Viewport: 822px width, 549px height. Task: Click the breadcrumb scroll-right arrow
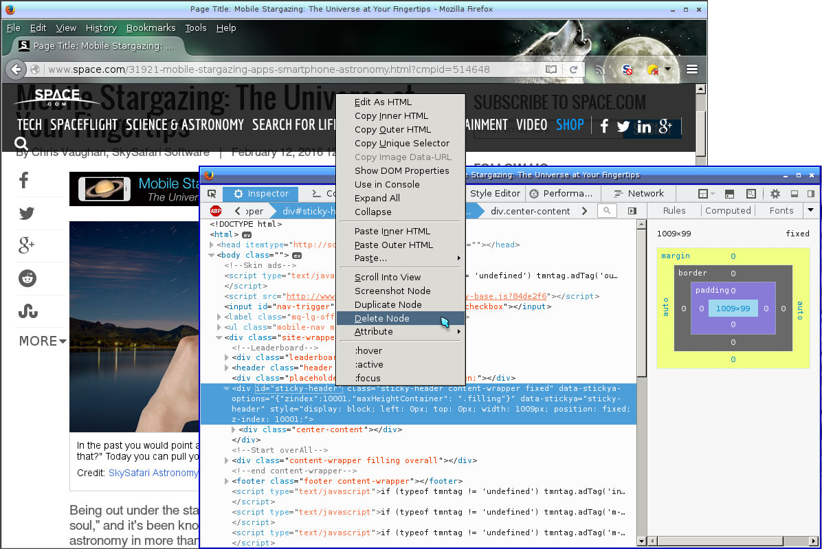pos(584,211)
